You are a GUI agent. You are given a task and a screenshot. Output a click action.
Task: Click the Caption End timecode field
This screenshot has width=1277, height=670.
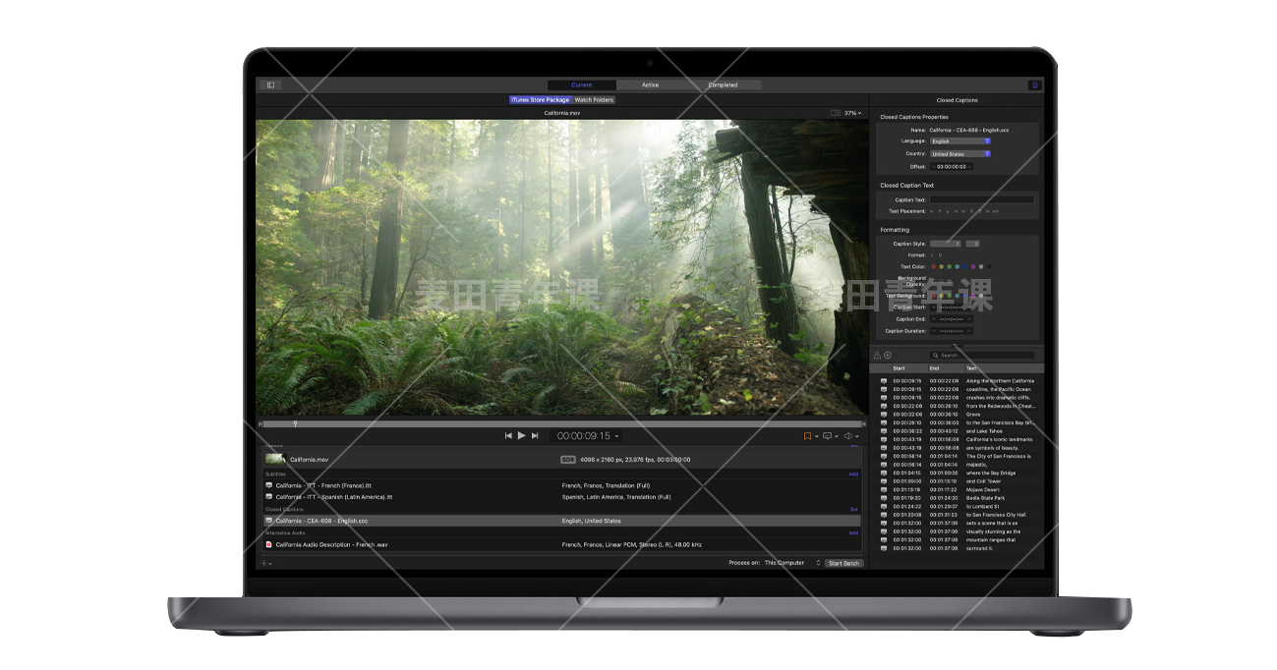(x=952, y=319)
